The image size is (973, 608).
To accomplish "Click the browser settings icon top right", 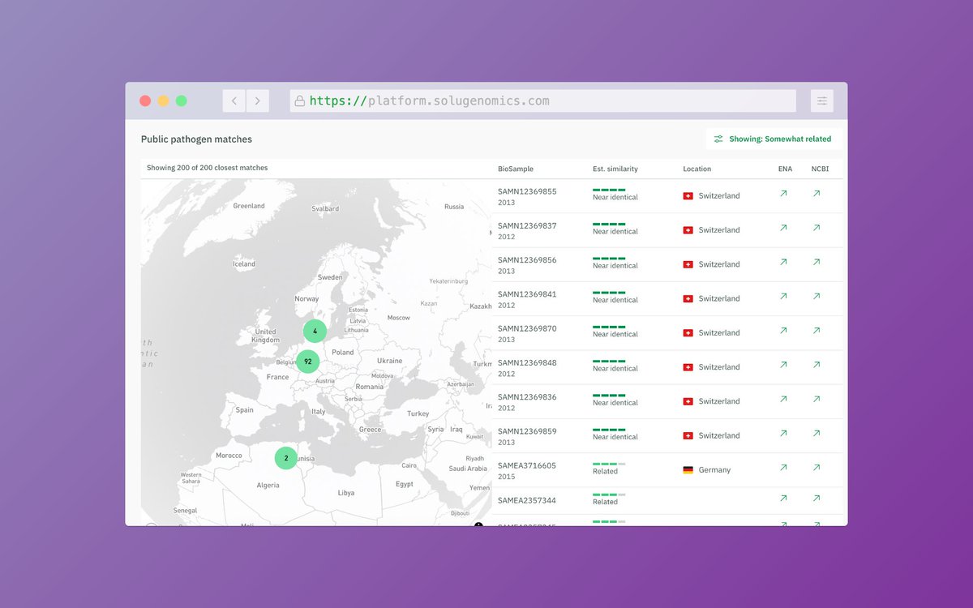I will (821, 101).
